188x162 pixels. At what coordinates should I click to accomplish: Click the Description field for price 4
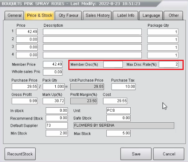92,55
